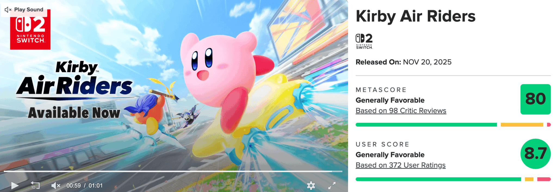Click the Nintendo Switch 2 platform logo under title
Screen dimensions: 557x192
click(x=364, y=41)
